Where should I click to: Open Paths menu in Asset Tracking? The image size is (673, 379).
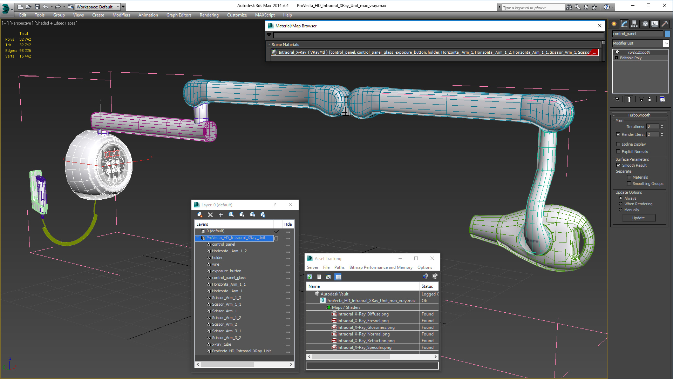(339, 267)
